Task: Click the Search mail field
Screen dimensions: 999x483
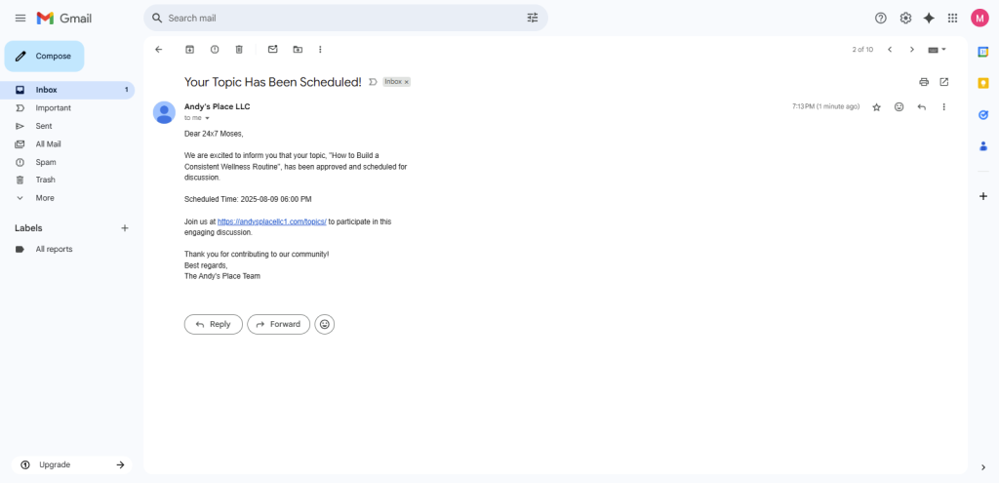Action: click(x=332, y=18)
